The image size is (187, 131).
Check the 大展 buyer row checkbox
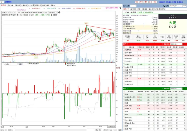(124, 78)
